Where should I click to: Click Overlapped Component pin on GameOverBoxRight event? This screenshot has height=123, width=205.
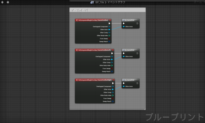pyautogui.click(x=113, y=86)
